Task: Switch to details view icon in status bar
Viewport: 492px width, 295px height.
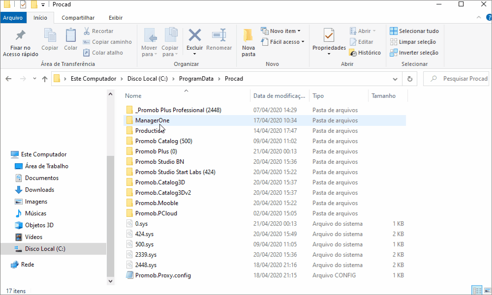Action: click(477, 290)
